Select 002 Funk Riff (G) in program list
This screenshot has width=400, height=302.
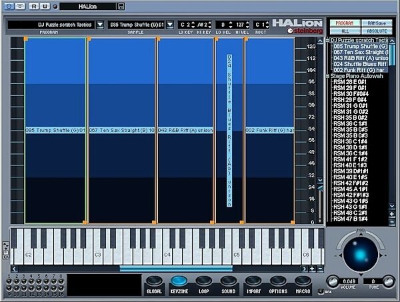(x=361, y=70)
